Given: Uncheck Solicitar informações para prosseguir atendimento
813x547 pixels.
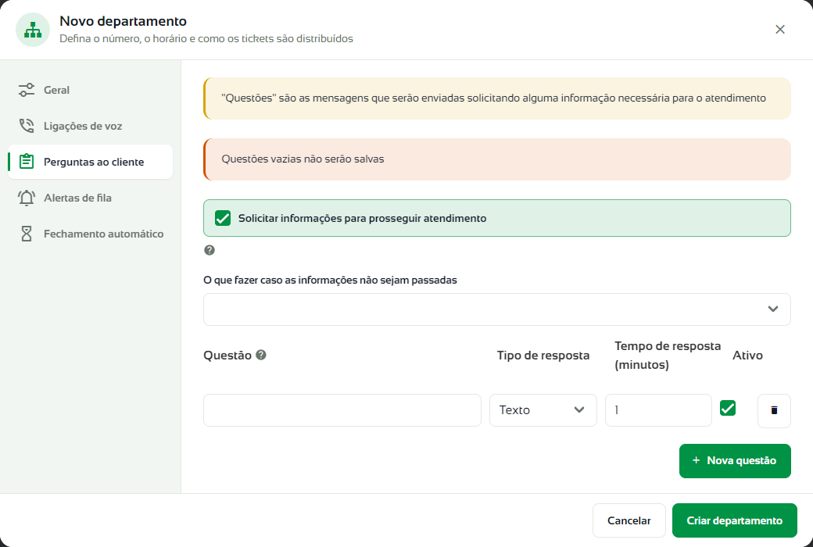Looking at the screenshot, I should [223, 218].
